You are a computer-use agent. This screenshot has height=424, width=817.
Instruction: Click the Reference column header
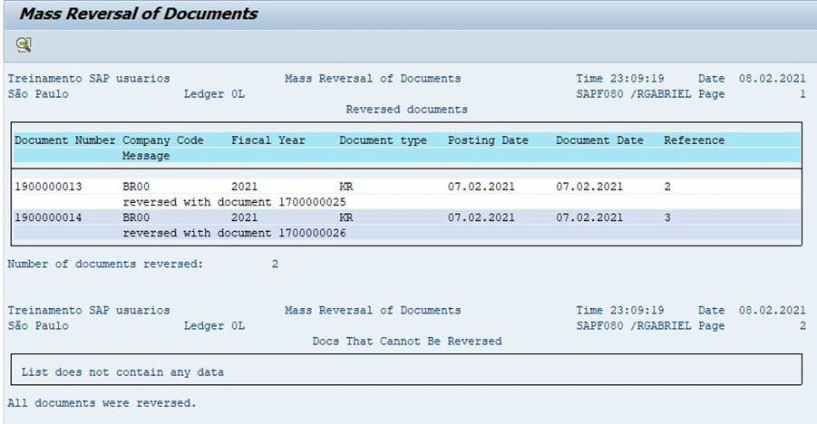(694, 140)
